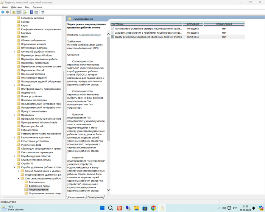Click the Комментарий column header

point(224,24)
